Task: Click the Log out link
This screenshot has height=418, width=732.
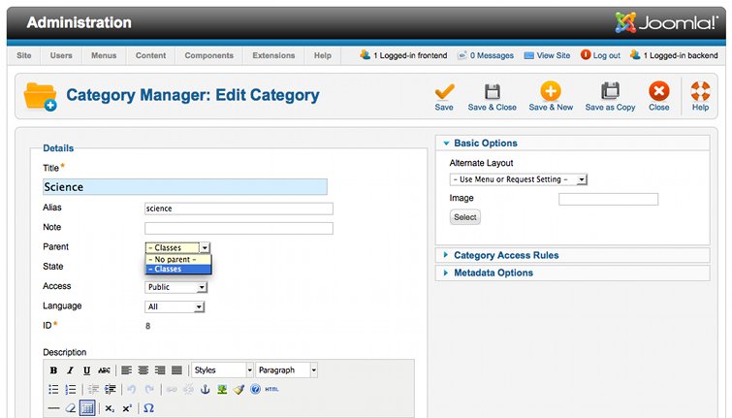Action: pos(600,55)
